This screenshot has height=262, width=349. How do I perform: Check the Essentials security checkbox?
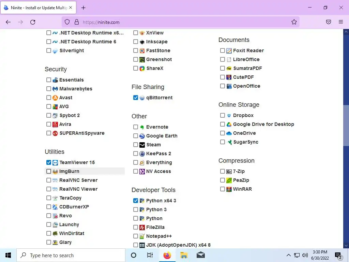[x=49, y=80]
